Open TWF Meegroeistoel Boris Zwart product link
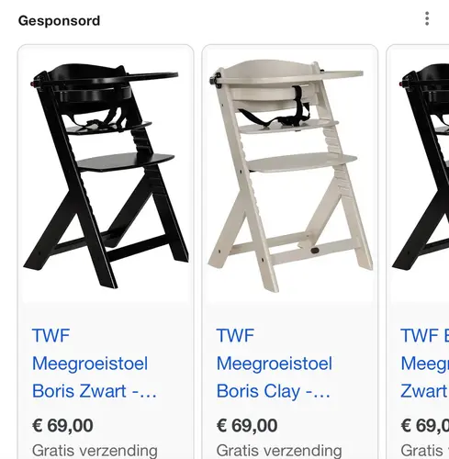Viewport: 449px width, 459px height. point(95,364)
